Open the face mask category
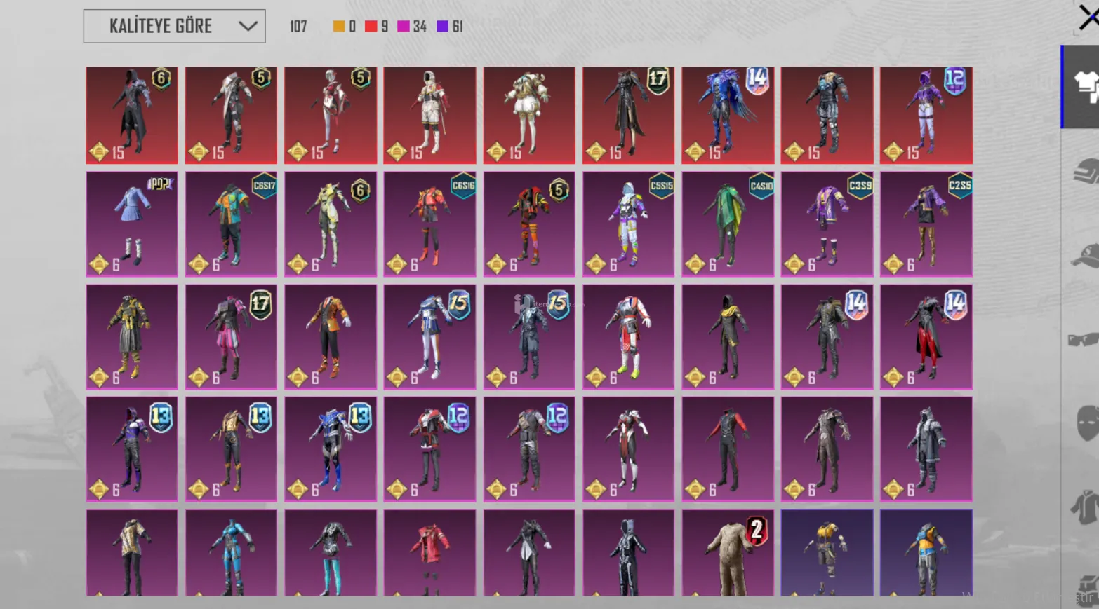Image resolution: width=1099 pixels, height=609 pixels. click(1086, 423)
